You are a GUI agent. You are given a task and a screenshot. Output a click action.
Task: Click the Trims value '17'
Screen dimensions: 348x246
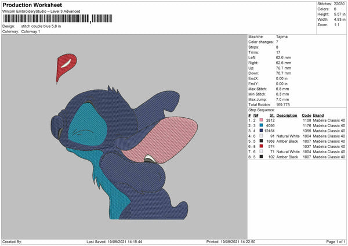(278, 52)
